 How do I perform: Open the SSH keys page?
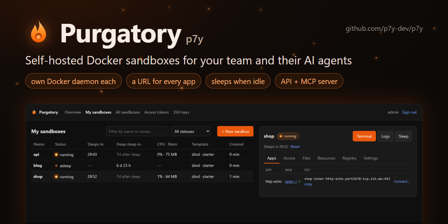click(x=181, y=112)
